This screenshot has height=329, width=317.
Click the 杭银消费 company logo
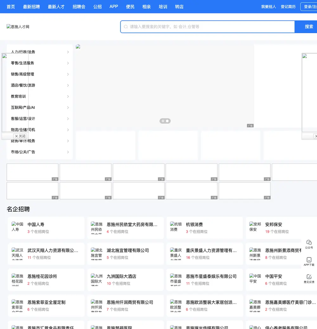click(x=176, y=228)
